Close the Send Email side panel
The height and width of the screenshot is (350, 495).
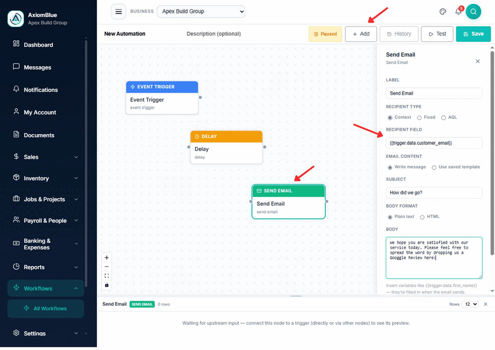pyautogui.click(x=478, y=61)
